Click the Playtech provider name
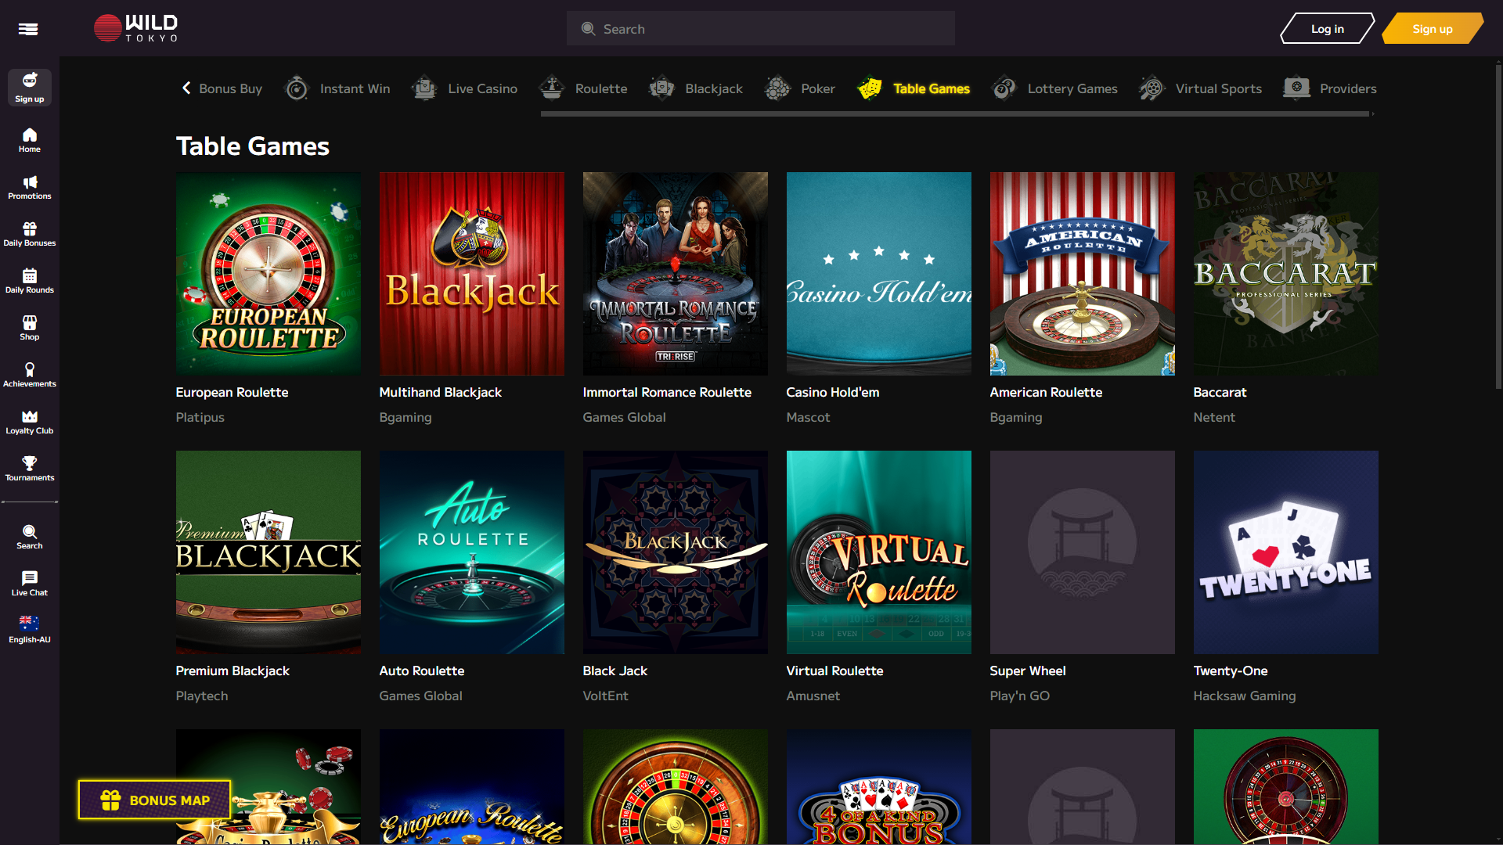The height and width of the screenshot is (845, 1503). tap(202, 696)
